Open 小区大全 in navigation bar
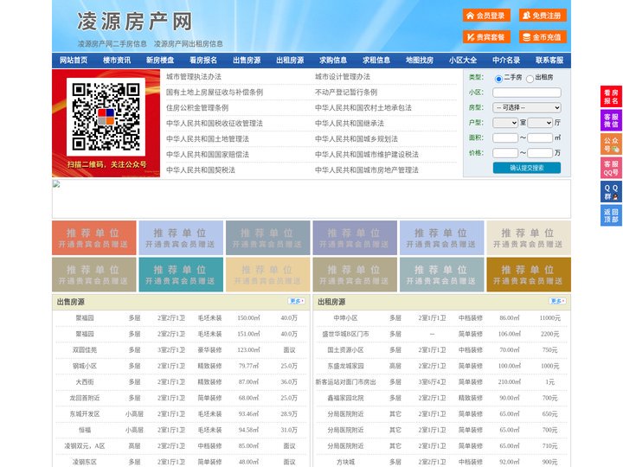The height and width of the screenshot is (467, 623). pyautogui.click(x=463, y=61)
